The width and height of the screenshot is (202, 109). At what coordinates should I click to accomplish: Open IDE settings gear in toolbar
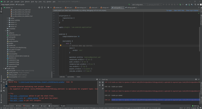click(x=198, y=5)
